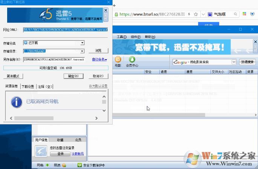
Task: Select the 会员 tab
Action: [78, 140]
